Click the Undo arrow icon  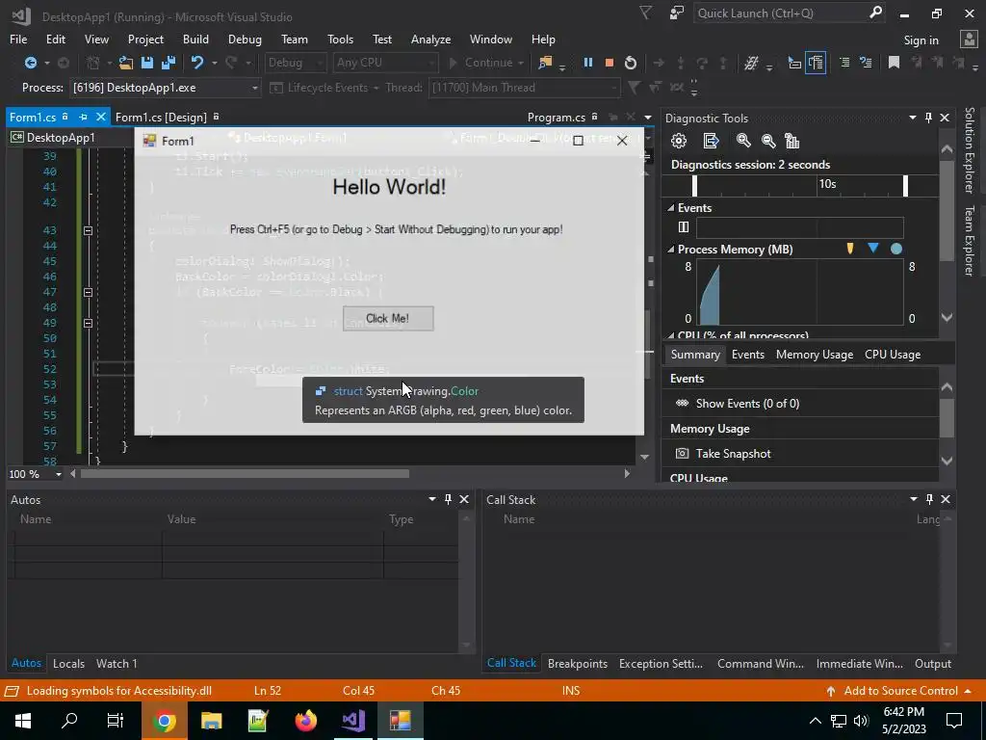[x=197, y=63]
